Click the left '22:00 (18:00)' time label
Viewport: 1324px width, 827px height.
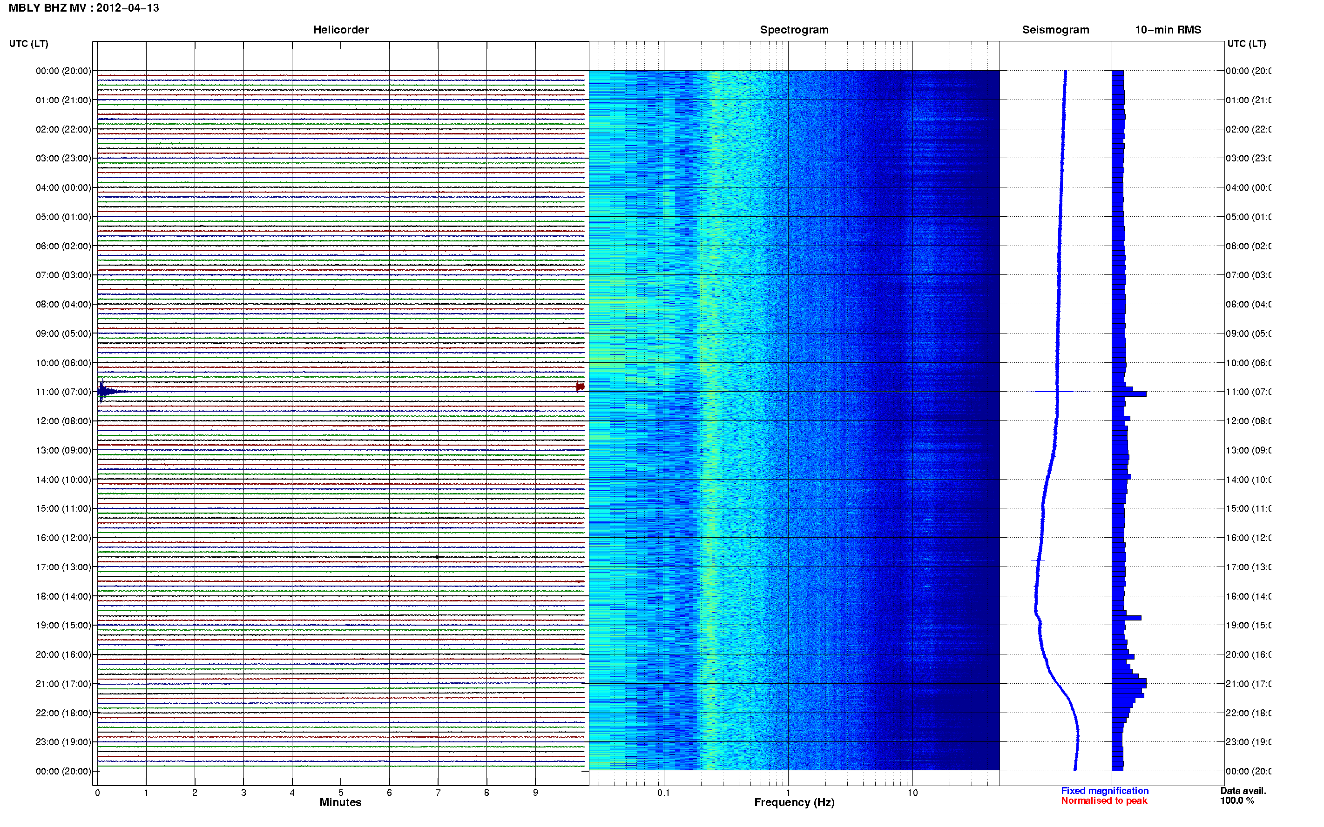(x=63, y=713)
